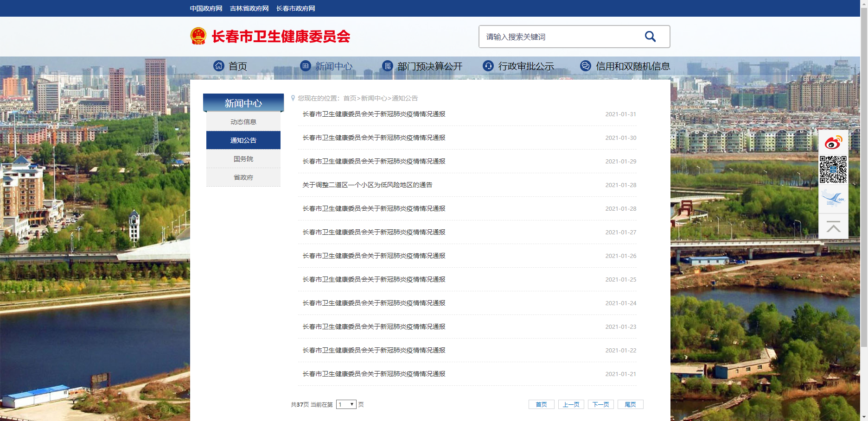Click the back-to-top arrow icon
This screenshot has height=421, width=868.
(833, 227)
